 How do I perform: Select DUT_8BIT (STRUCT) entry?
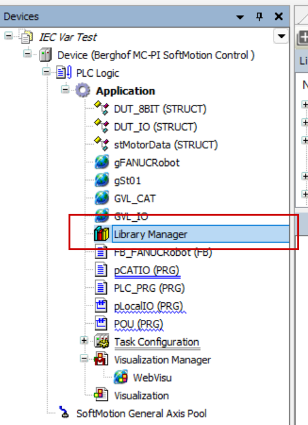coord(160,109)
